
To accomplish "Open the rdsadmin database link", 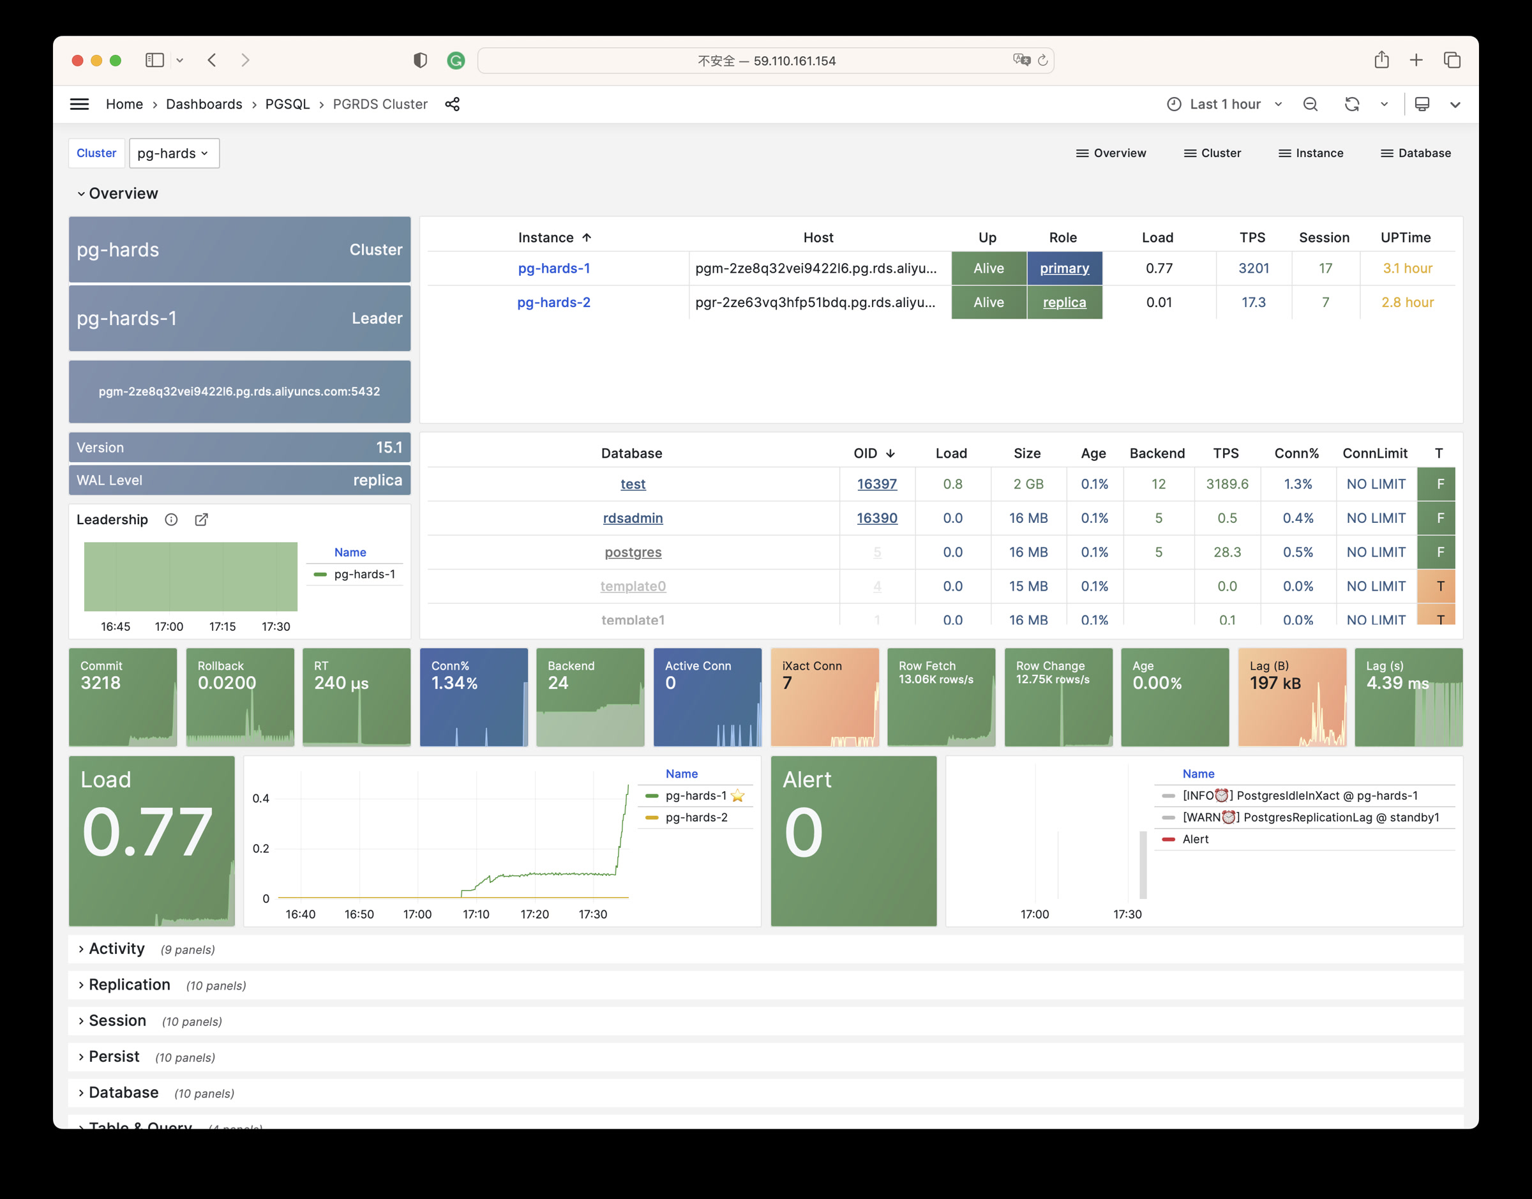I will (633, 518).
